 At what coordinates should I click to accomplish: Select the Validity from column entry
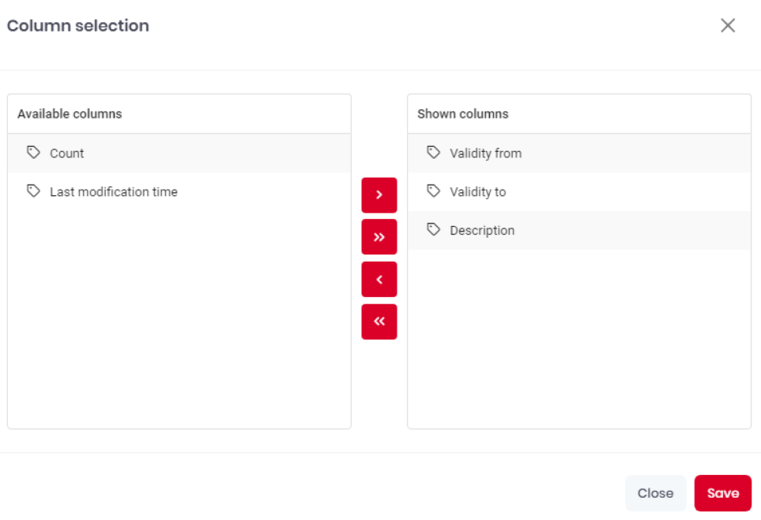coord(579,153)
